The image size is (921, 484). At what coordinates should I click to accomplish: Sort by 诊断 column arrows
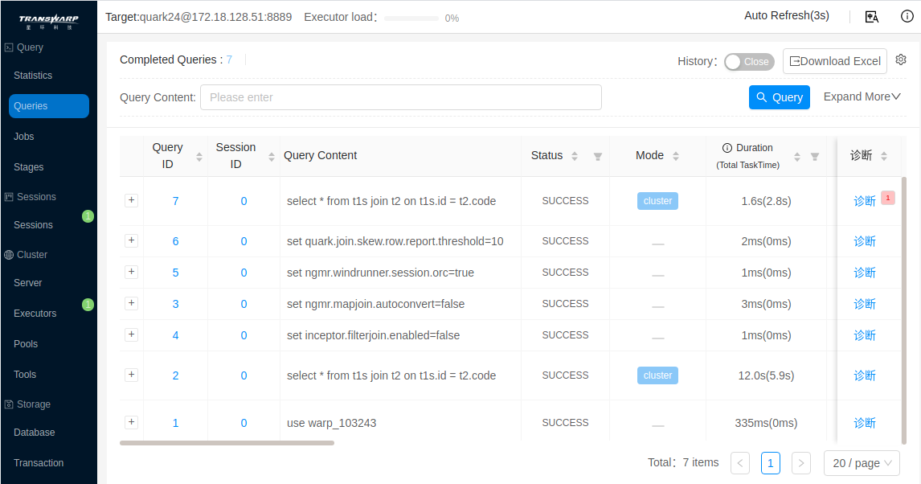[x=884, y=156]
